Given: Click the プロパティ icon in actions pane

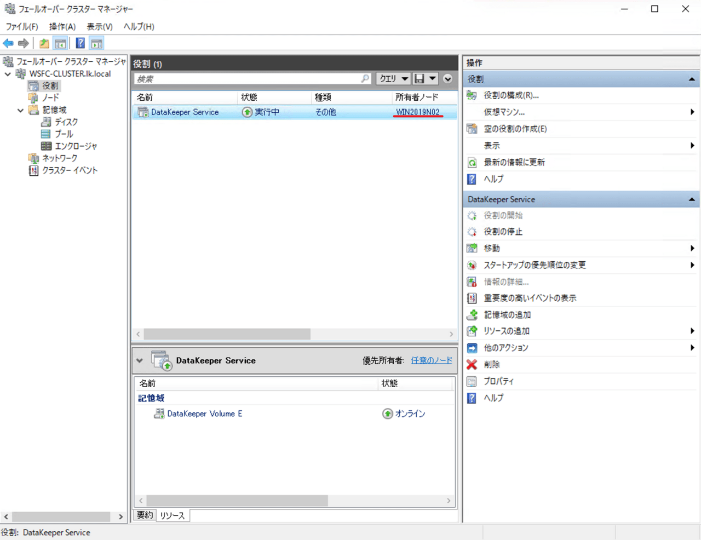Looking at the screenshot, I should click(472, 381).
